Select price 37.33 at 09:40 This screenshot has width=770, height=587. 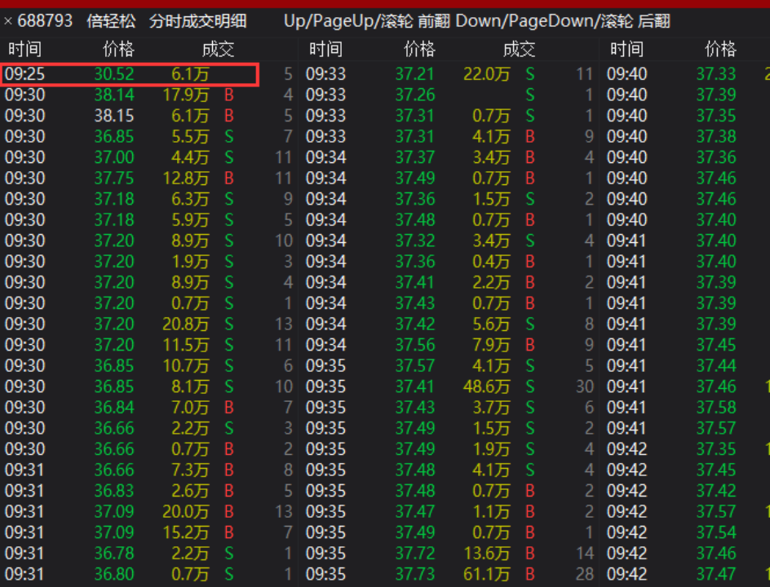click(x=716, y=74)
